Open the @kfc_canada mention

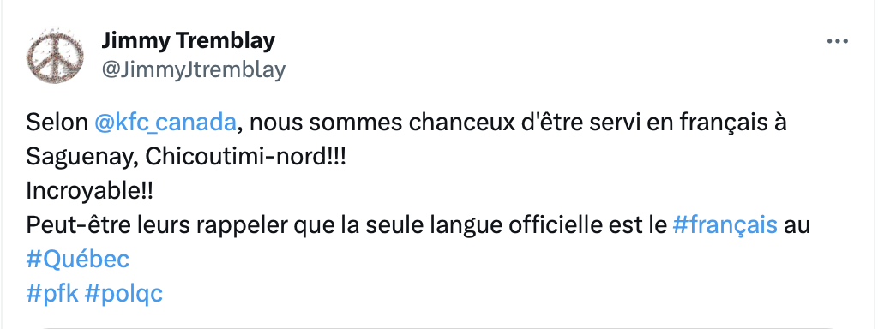165,123
